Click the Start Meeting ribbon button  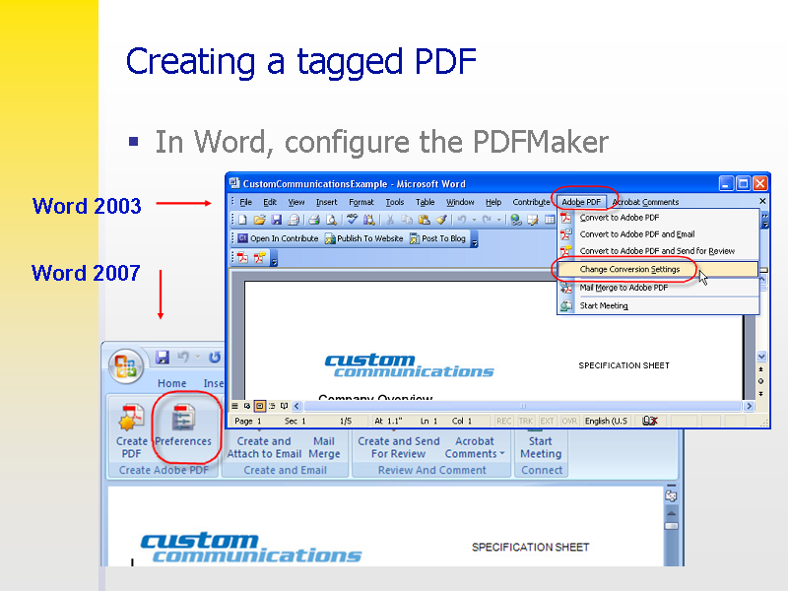(x=541, y=447)
